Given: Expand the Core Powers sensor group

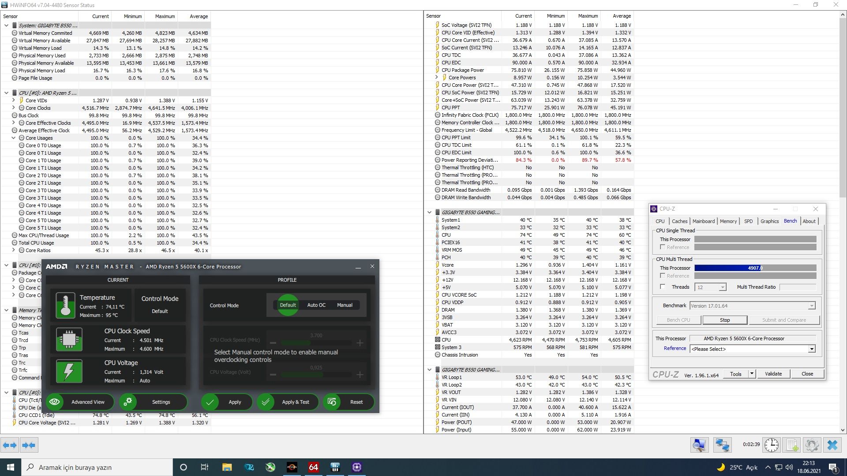Looking at the screenshot, I should 437,78.
